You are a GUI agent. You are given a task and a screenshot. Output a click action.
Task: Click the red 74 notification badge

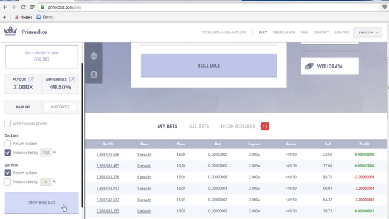pyautogui.click(x=265, y=126)
